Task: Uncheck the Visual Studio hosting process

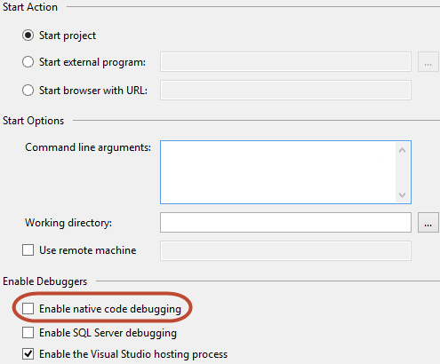Action: tap(28, 354)
